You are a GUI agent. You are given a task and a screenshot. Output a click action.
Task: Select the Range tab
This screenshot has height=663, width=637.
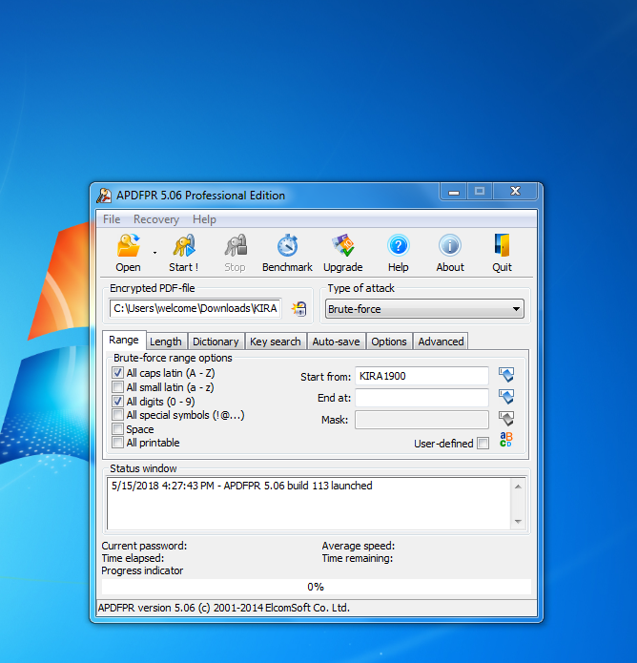click(x=124, y=340)
